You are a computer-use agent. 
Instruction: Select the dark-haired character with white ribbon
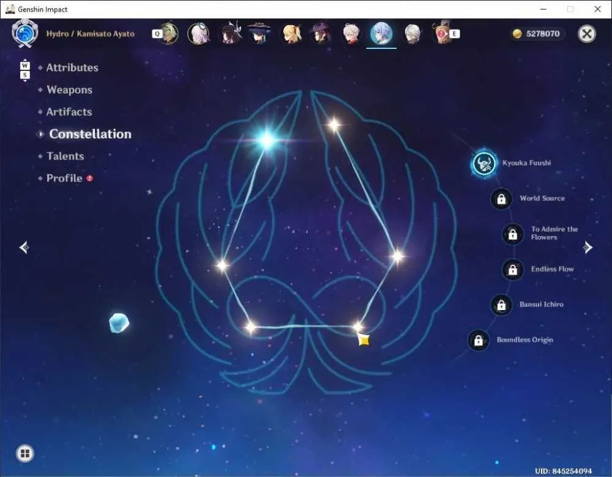pyautogui.click(x=230, y=34)
